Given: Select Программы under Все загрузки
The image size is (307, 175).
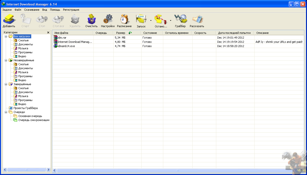Looking at the screenshot, I should 25,52.
